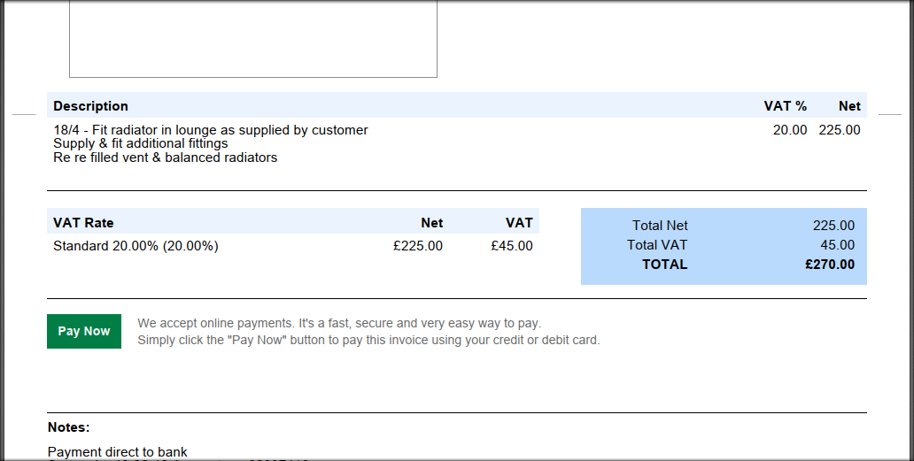This screenshot has width=914, height=461.
Task: Click the bold TOTAL label
Action: pos(664,264)
